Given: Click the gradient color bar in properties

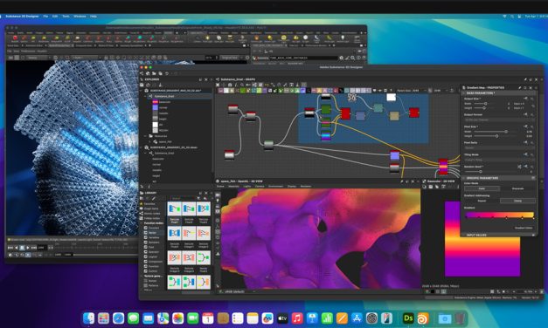Looking at the screenshot, I should point(499,215).
